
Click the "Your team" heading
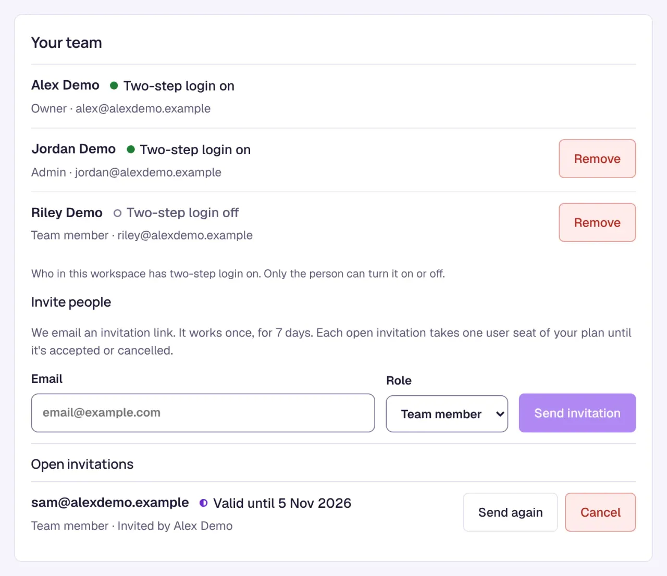click(67, 43)
